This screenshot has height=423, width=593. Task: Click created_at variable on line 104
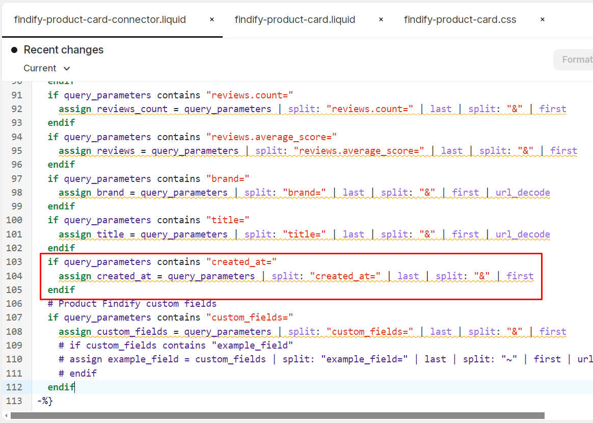point(124,276)
